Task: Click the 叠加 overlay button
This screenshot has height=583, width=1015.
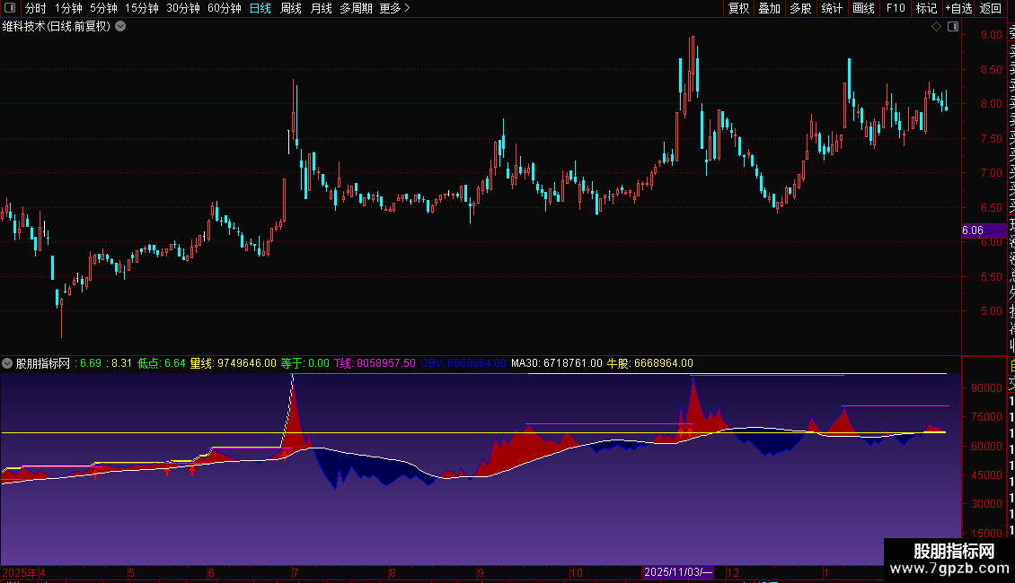Action: 770,8
